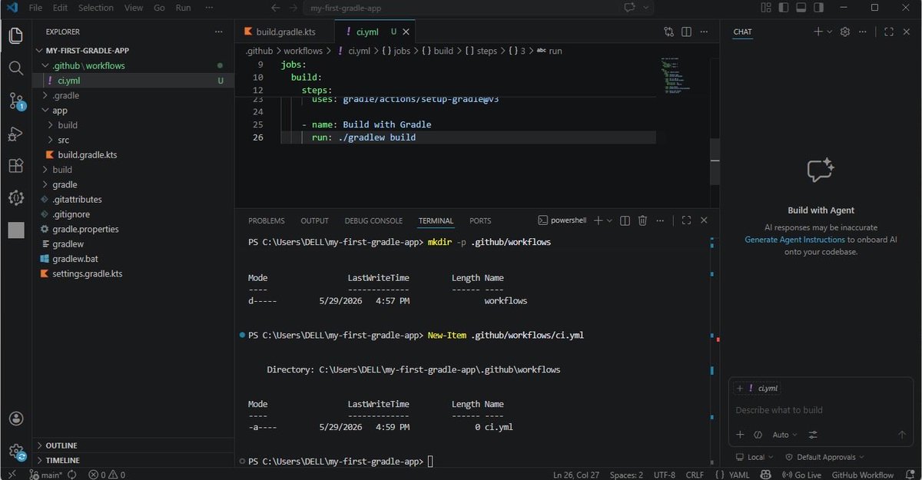Close the terminal panel
922x480 pixels.
704,220
